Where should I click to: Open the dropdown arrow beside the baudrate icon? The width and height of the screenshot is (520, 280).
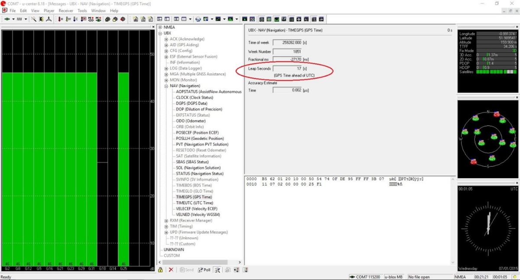[26, 19]
